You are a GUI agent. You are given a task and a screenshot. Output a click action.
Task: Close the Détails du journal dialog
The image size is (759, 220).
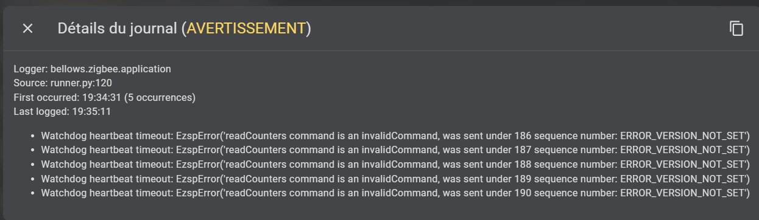(x=27, y=29)
